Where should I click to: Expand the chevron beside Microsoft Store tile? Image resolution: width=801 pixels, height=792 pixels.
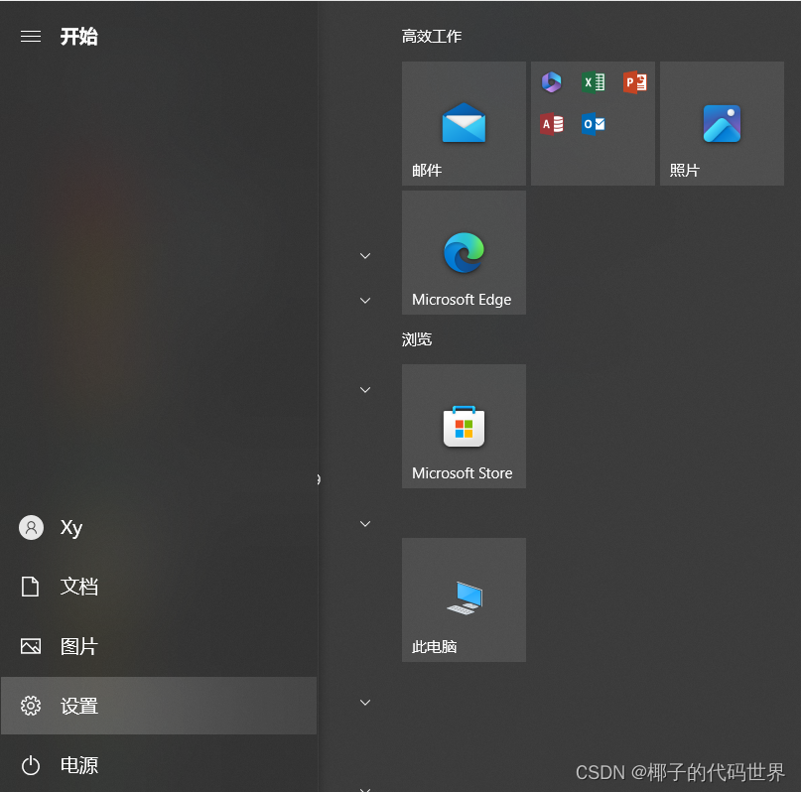pos(365,390)
